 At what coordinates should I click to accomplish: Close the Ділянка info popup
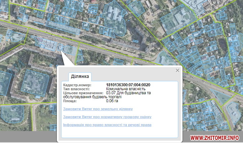(178, 70)
